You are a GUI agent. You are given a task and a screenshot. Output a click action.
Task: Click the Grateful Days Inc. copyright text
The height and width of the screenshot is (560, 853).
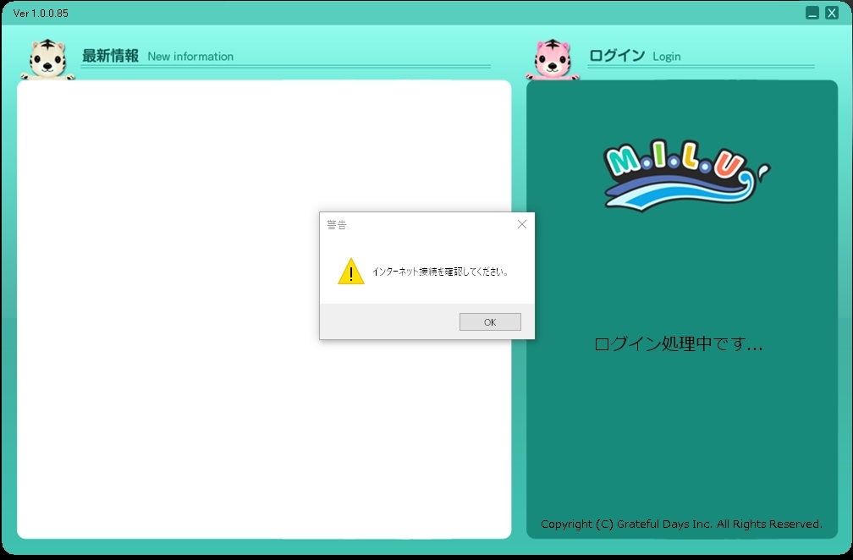click(x=681, y=524)
